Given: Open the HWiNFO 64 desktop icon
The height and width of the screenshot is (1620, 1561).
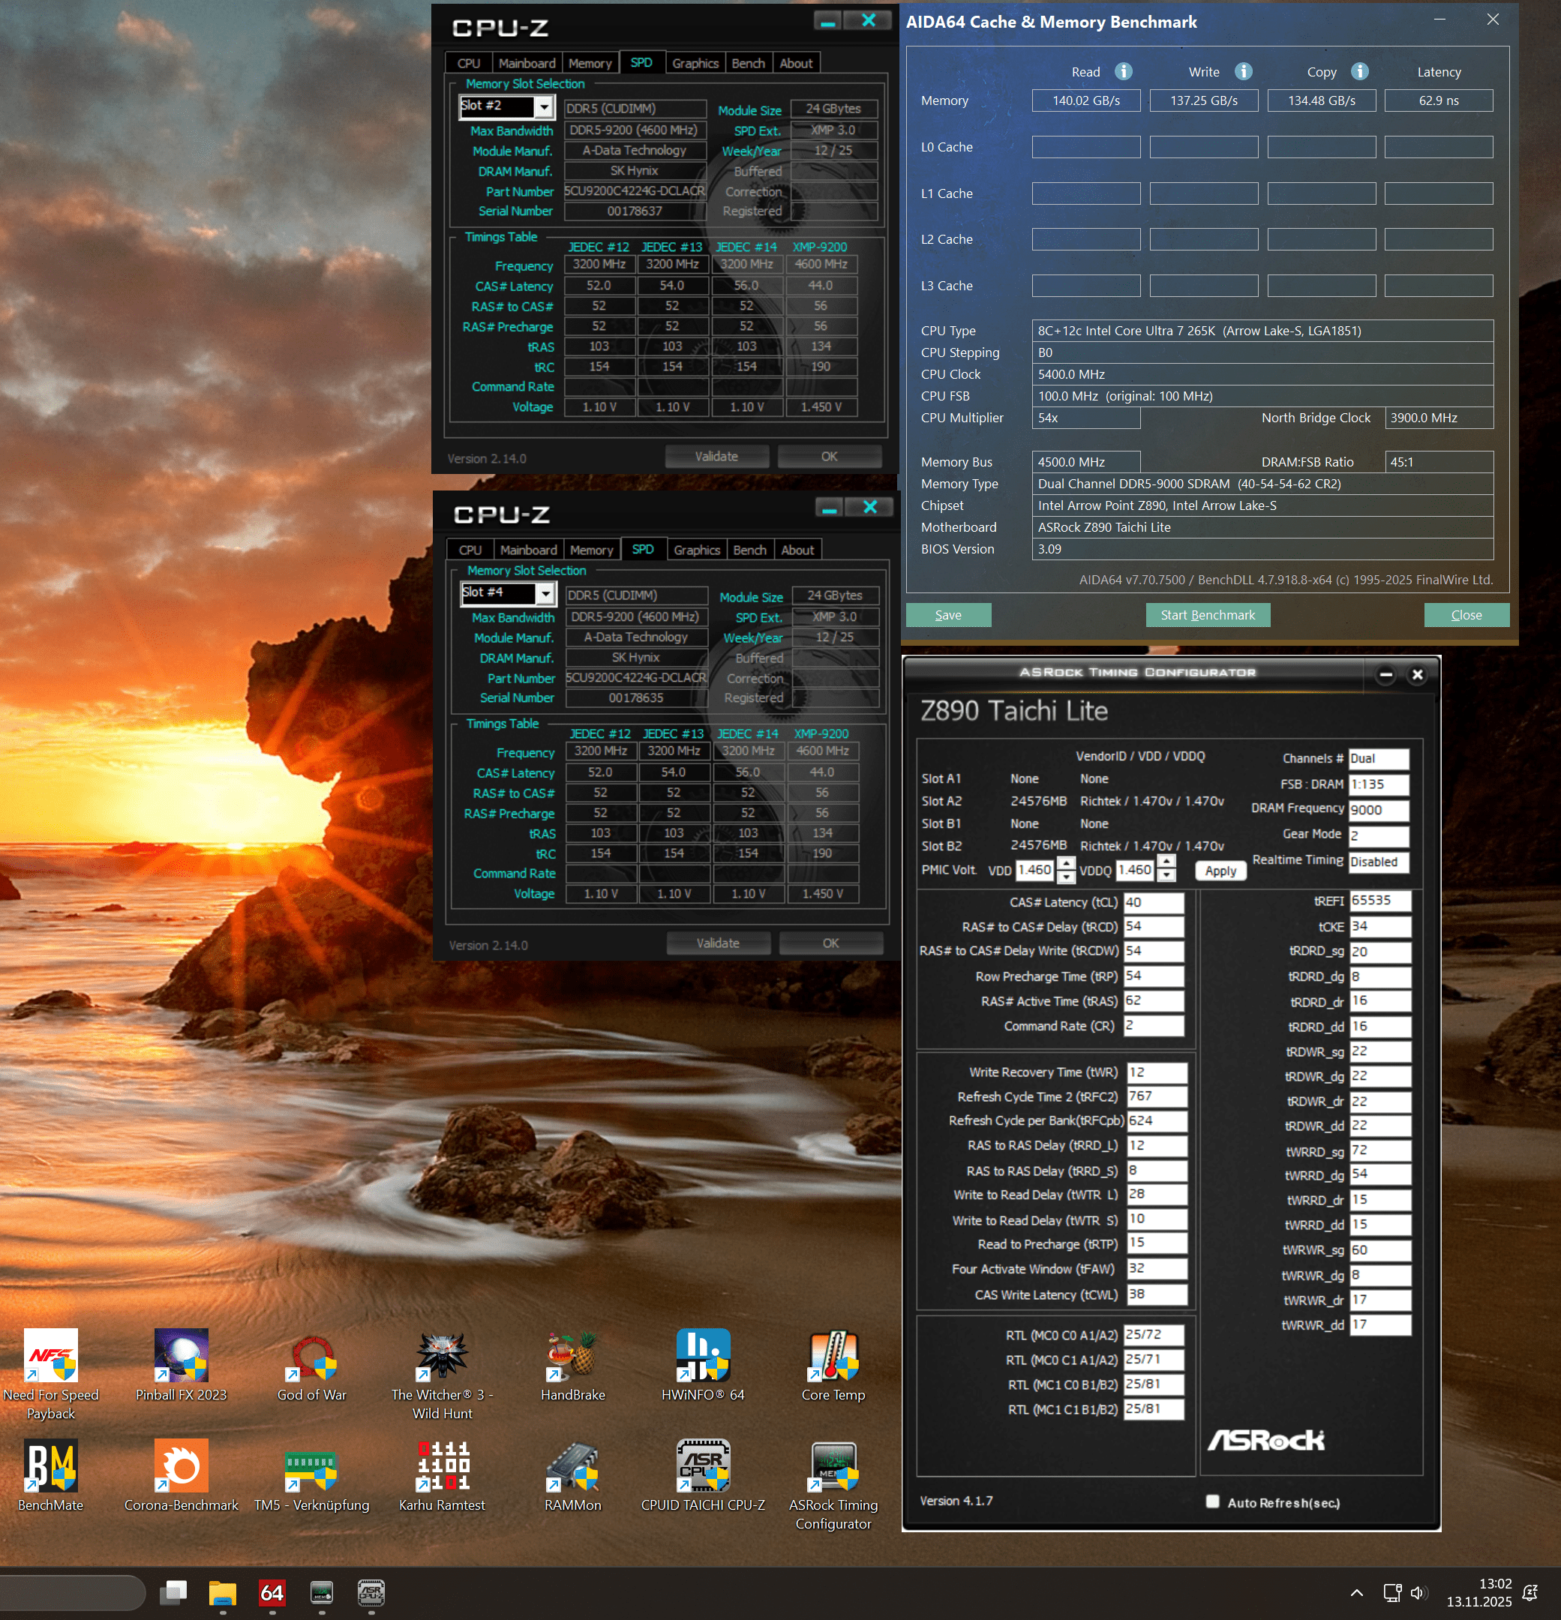Looking at the screenshot, I should [702, 1356].
